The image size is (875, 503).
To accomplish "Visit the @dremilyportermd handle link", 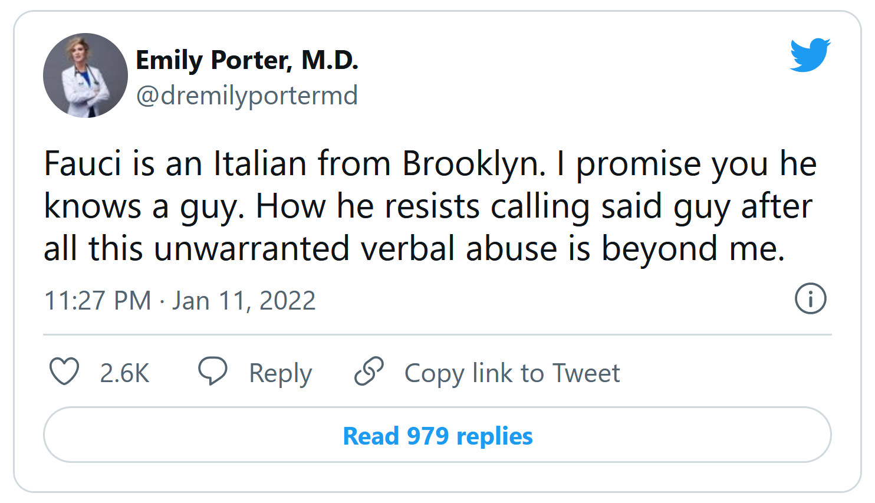I will click(x=247, y=96).
